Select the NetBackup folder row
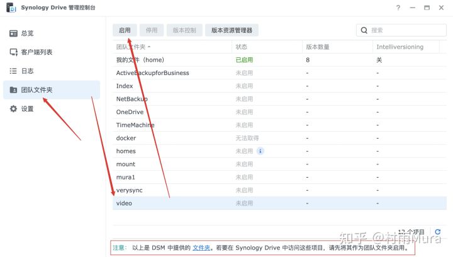The width and height of the screenshot is (453, 257). 279,99
